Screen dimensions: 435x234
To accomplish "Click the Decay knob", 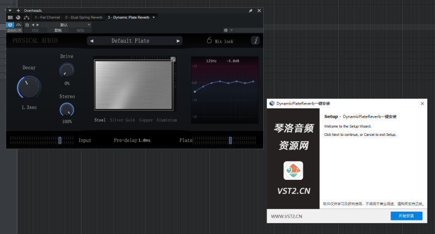I will pyautogui.click(x=29, y=87).
